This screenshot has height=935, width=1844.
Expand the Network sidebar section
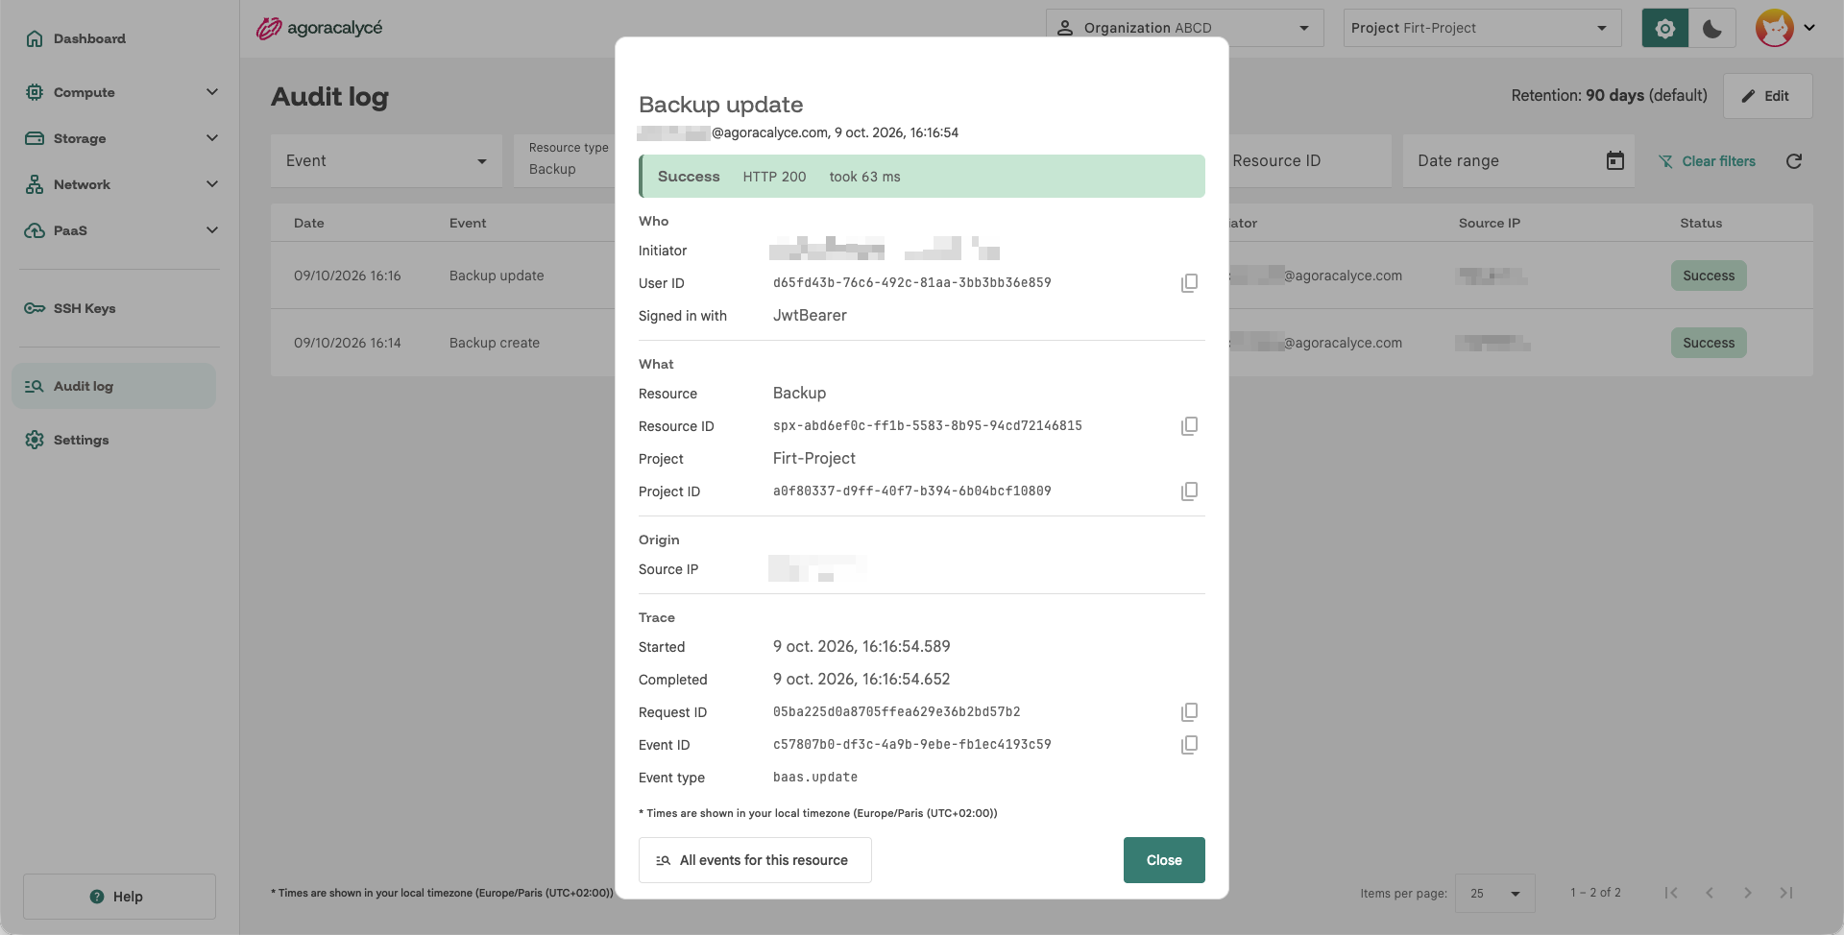(122, 184)
